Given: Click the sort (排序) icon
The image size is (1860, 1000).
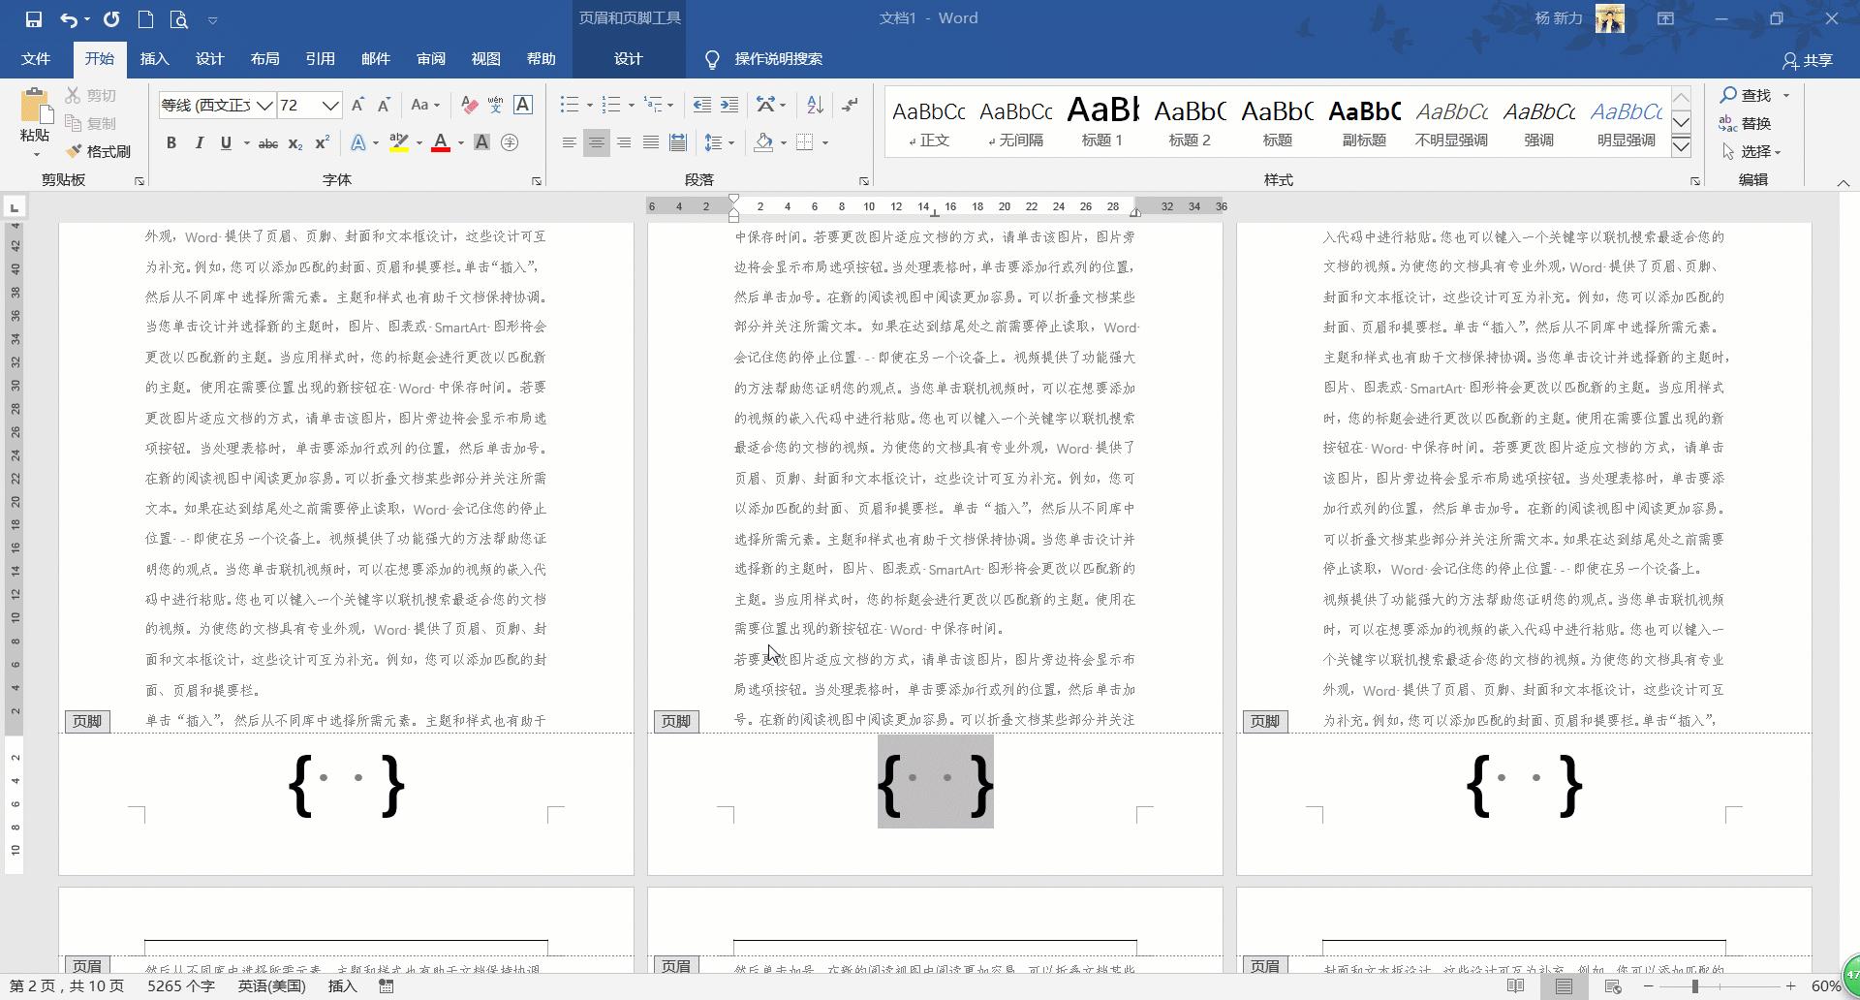Looking at the screenshot, I should 813,104.
